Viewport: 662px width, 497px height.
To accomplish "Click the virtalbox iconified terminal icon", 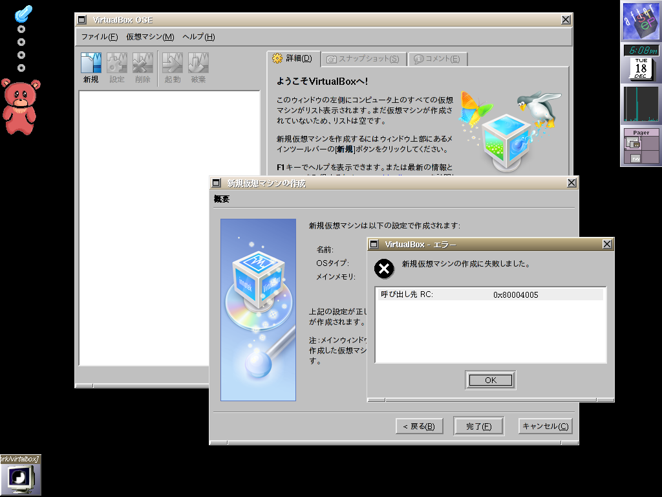I will [x=20, y=475].
